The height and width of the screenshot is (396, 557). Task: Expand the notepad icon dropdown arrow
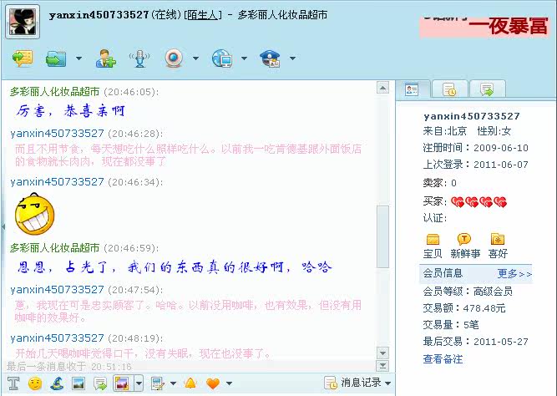point(173,383)
